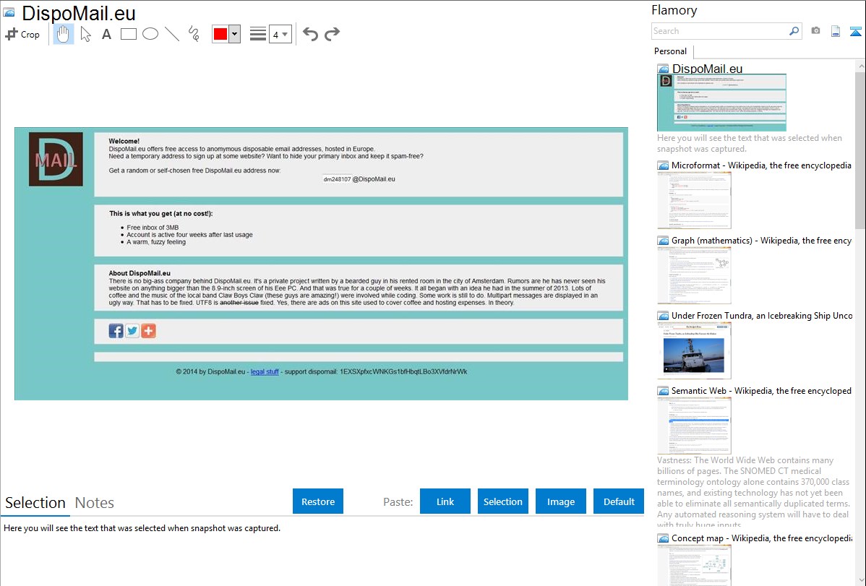
Task: Undo the last annotation
Action: pyautogui.click(x=310, y=34)
